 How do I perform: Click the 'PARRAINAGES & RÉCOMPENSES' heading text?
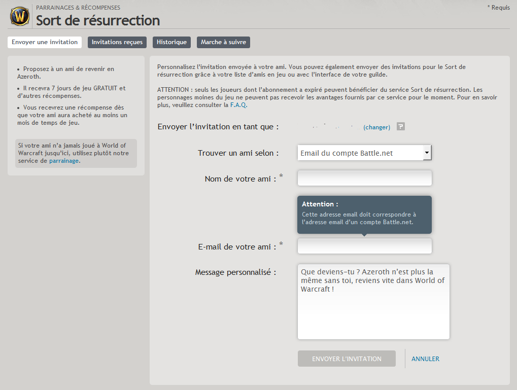click(78, 8)
